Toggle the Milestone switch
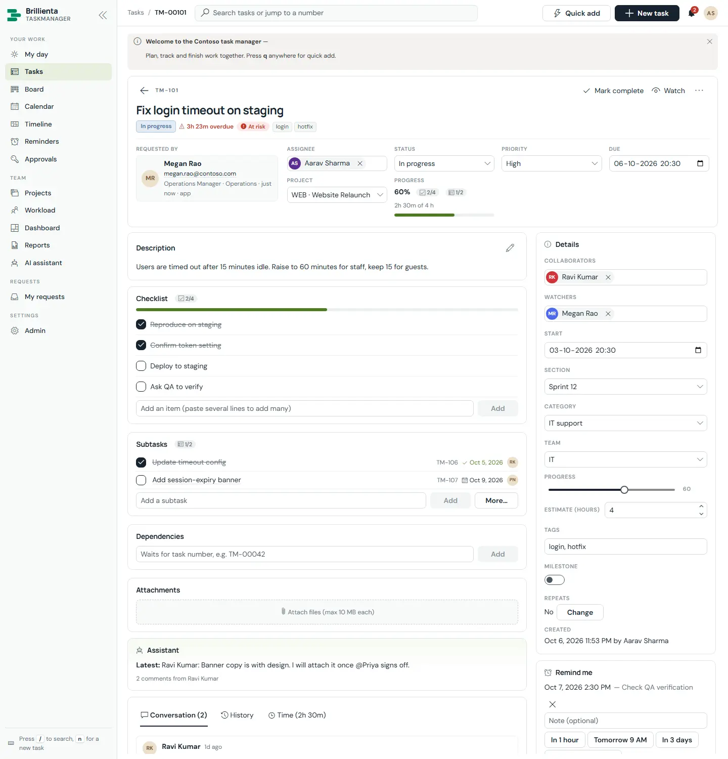Image resolution: width=728 pixels, height=759 pixels. point(554,580)
